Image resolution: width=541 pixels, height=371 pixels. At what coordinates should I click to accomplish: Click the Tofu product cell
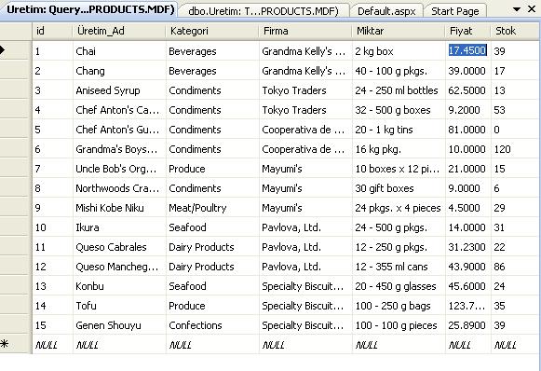(119, 306)
